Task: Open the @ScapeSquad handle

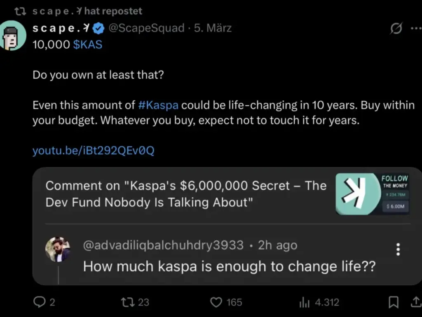Action: (146, 28)
